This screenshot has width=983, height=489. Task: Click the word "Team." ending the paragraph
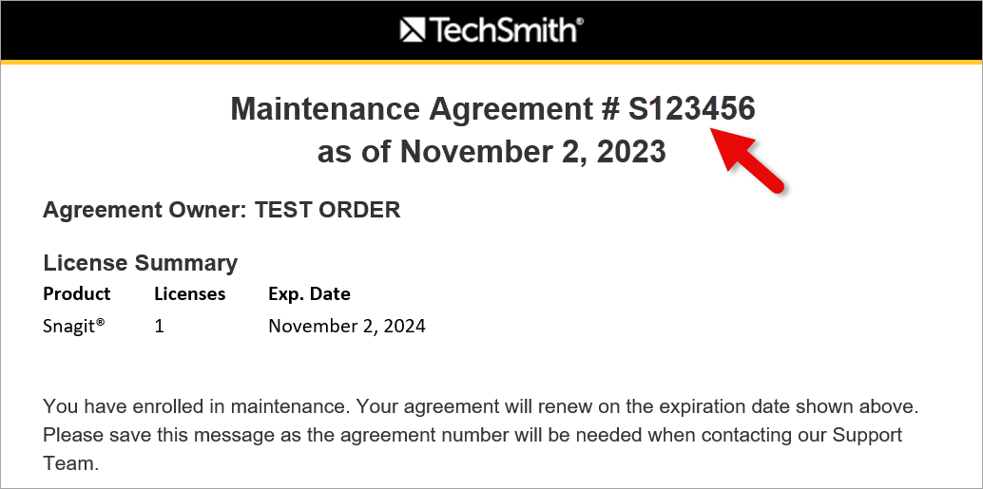(x=71, y=465)
